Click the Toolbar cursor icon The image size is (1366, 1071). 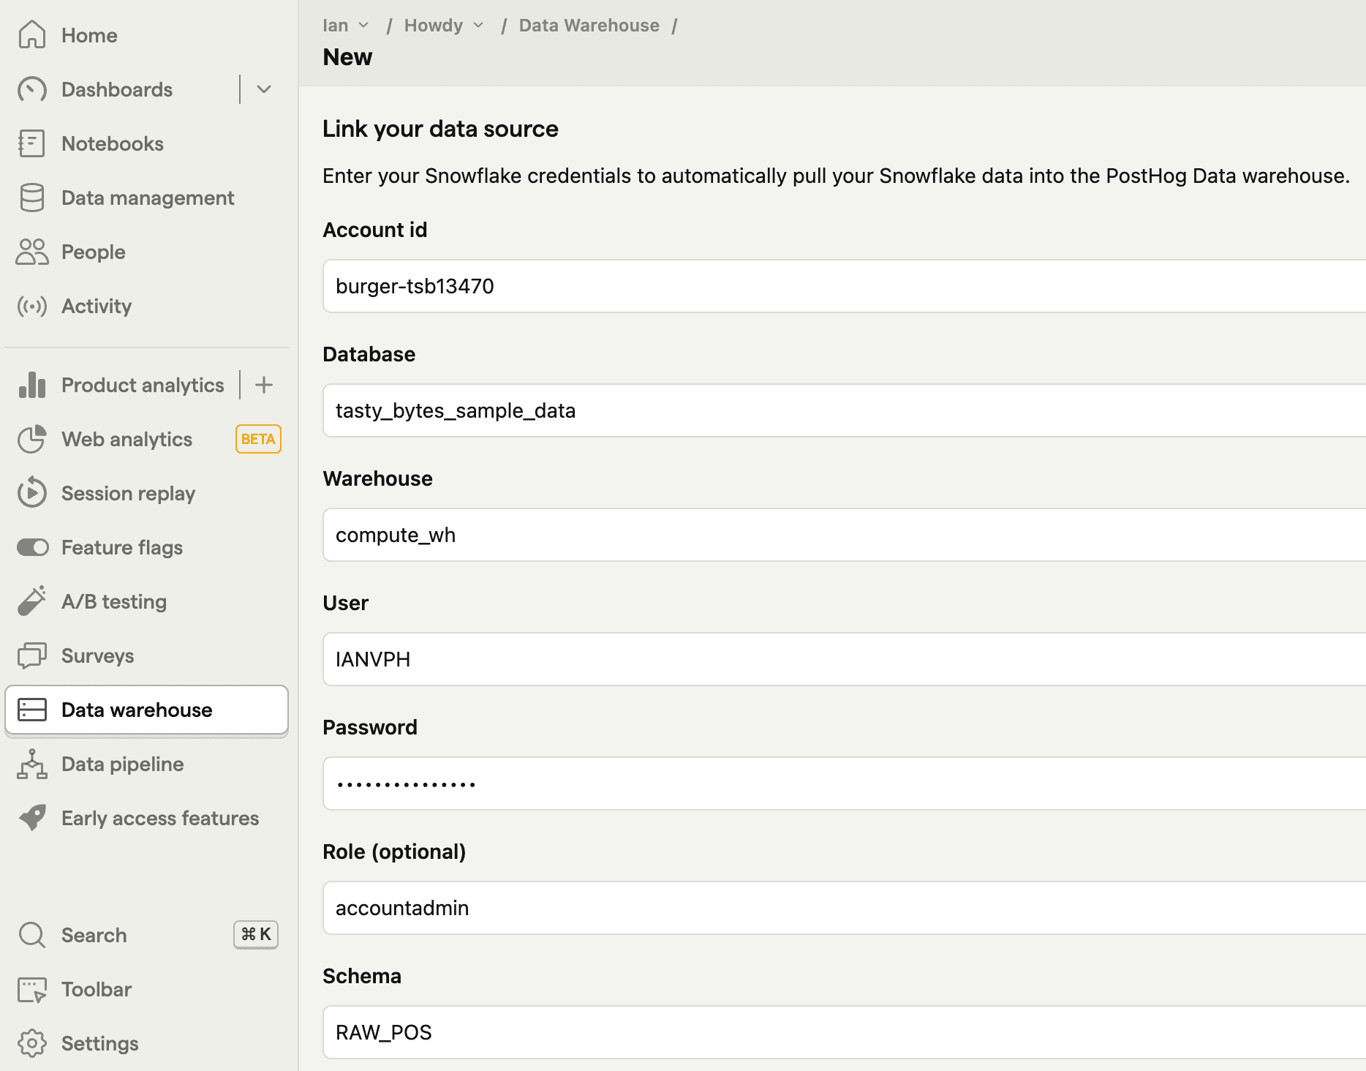(x=31, y=989)
